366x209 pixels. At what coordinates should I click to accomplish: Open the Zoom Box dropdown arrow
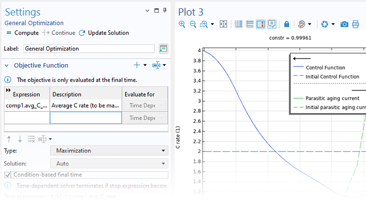212,24
